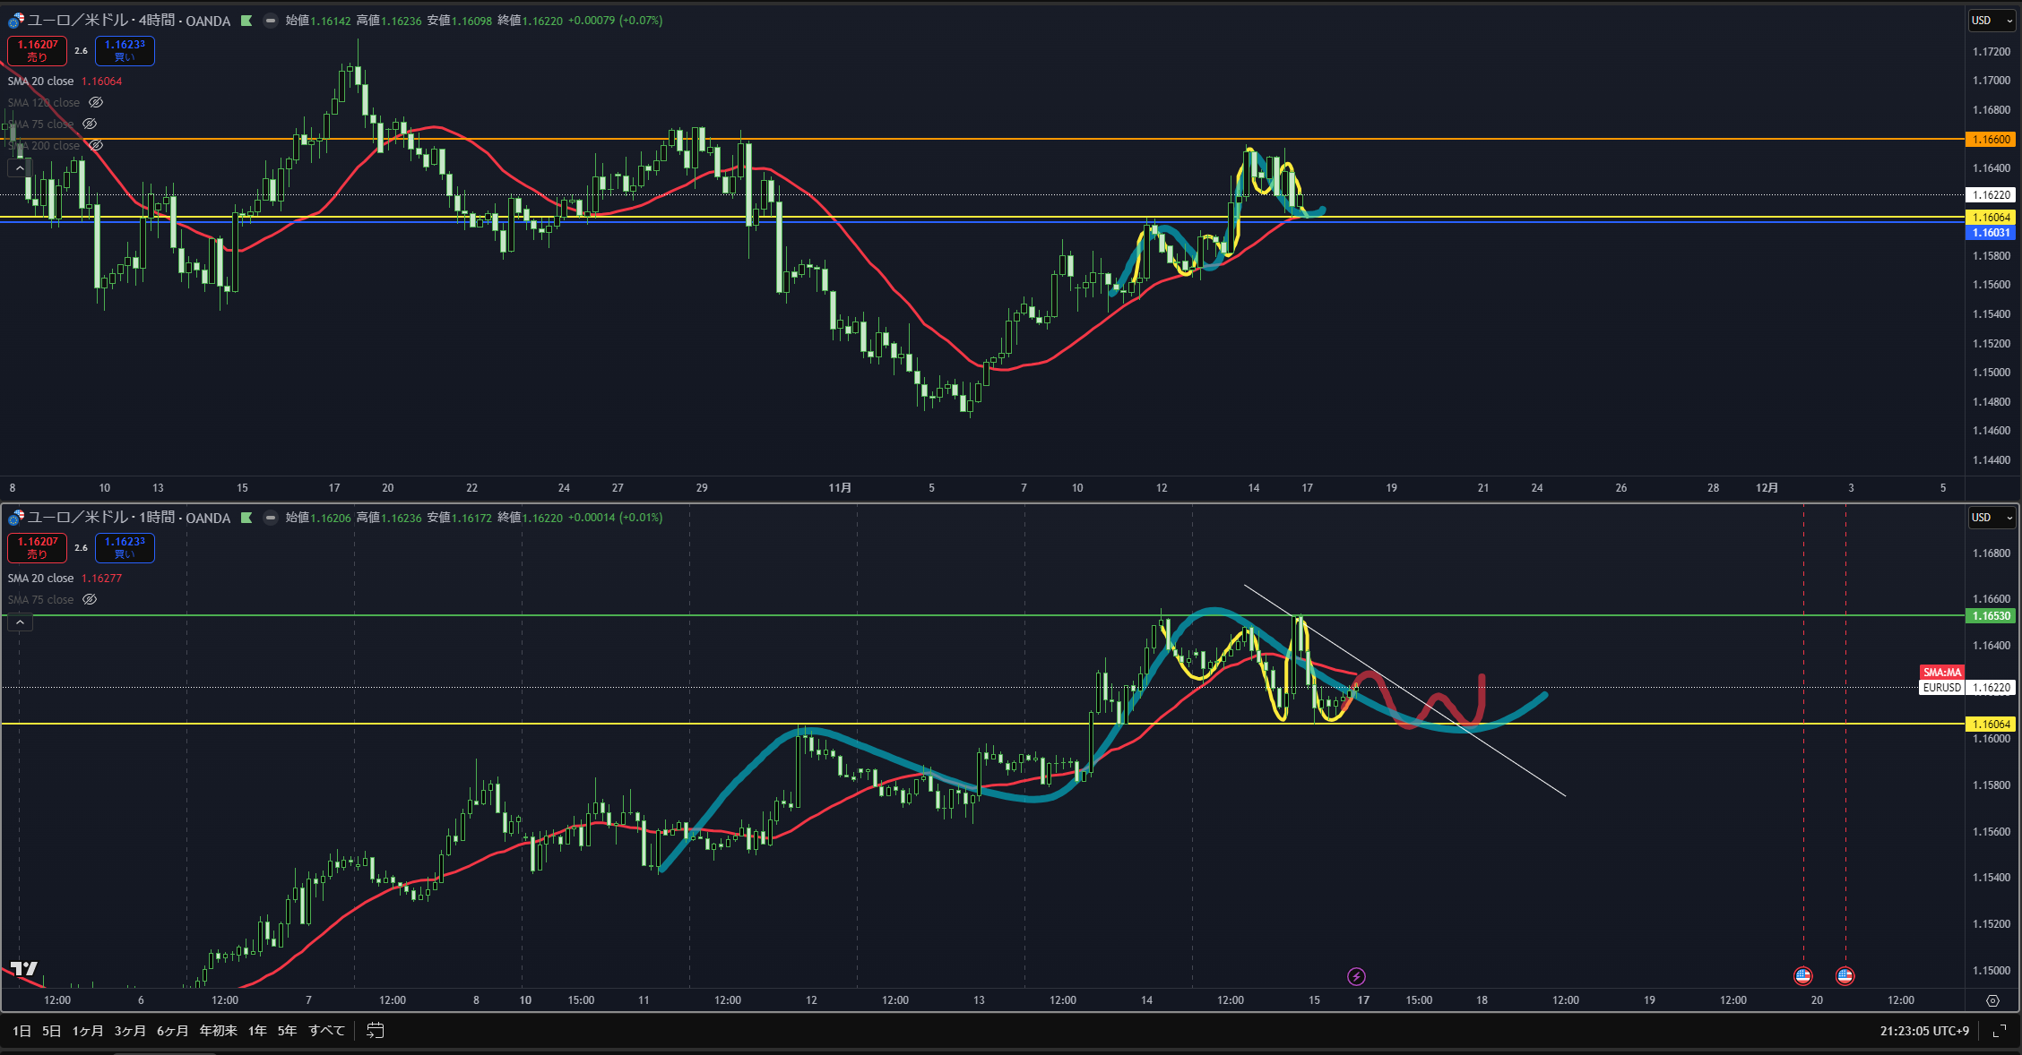Collapse the indicator legend on the 1-hour chart
This screenshot has width=2022, height=1055.
click(x=20, y=622)
